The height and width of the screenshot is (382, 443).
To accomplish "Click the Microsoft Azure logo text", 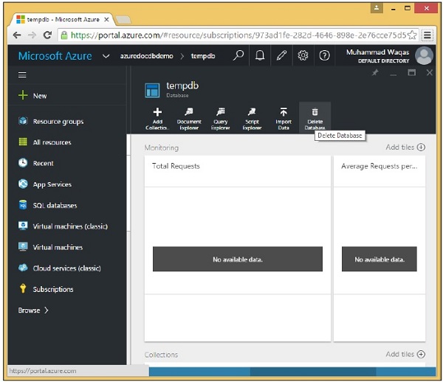I will [55, 56].
